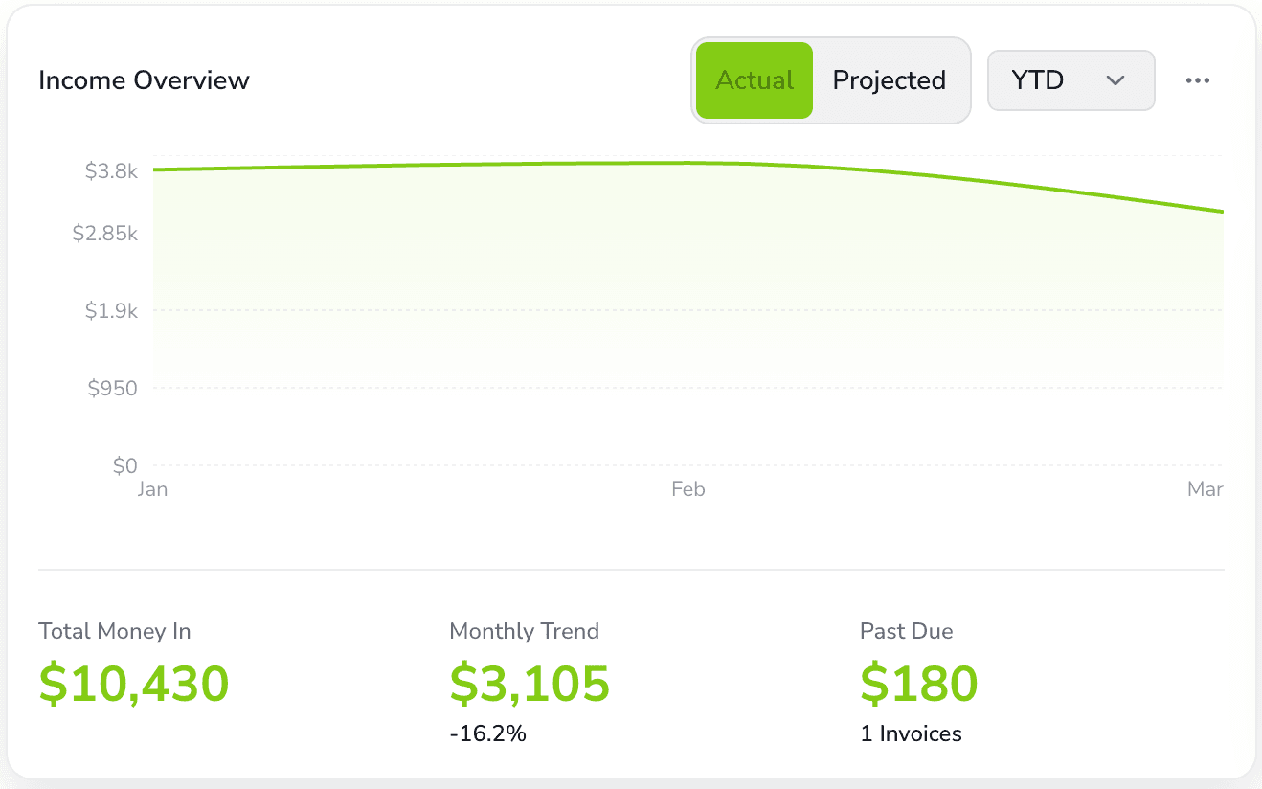Click the -16.2% trend indicator

coord(488,733)
